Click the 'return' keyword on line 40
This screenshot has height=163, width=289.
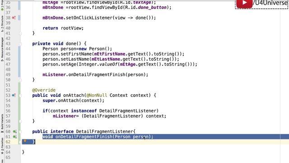coord(50,28)
